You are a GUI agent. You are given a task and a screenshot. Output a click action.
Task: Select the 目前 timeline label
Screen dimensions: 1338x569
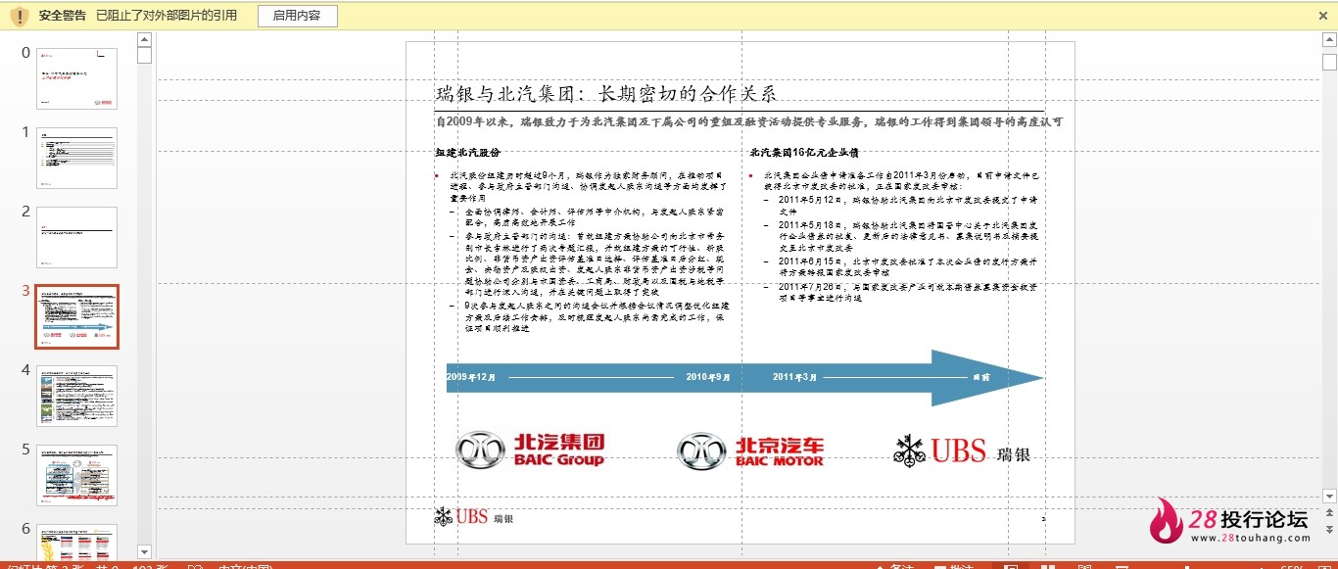[x=980, y=377]
